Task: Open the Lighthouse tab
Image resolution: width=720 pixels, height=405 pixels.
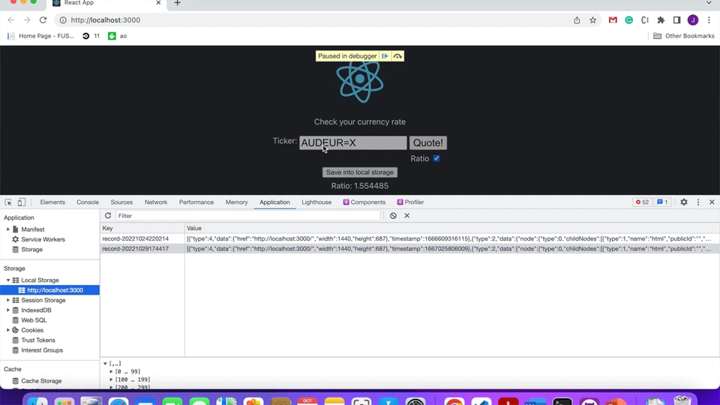Action: 316,202
